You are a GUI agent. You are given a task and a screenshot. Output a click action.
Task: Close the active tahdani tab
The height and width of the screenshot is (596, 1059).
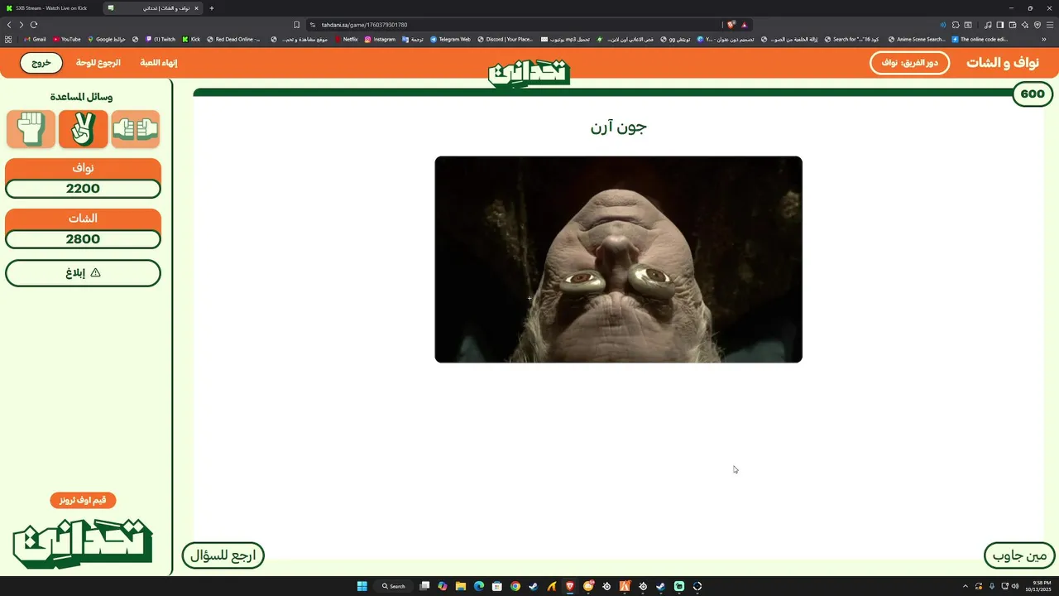[x=196, y=8]
